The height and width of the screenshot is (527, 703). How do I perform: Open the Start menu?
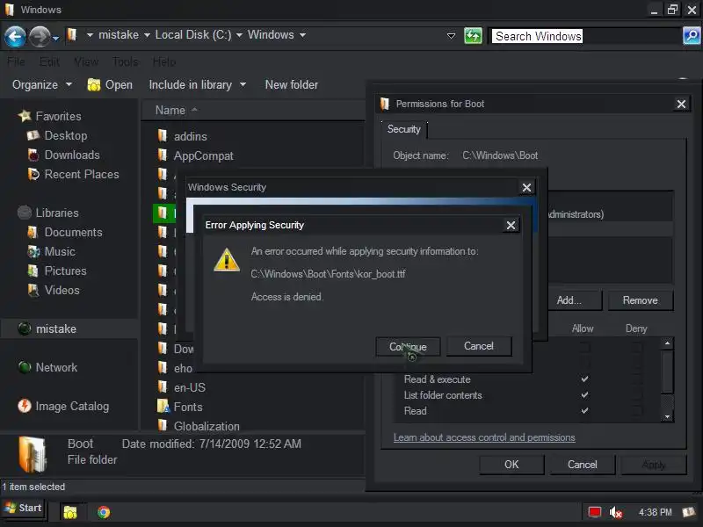coord(23,508)
